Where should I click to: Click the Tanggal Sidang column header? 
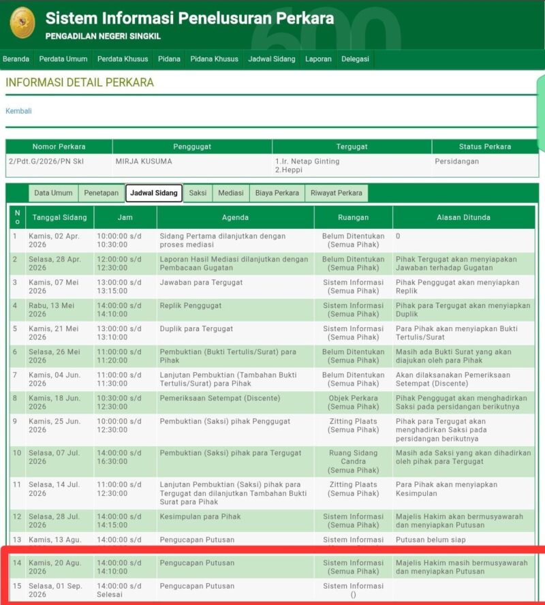[x=59, y=217]
